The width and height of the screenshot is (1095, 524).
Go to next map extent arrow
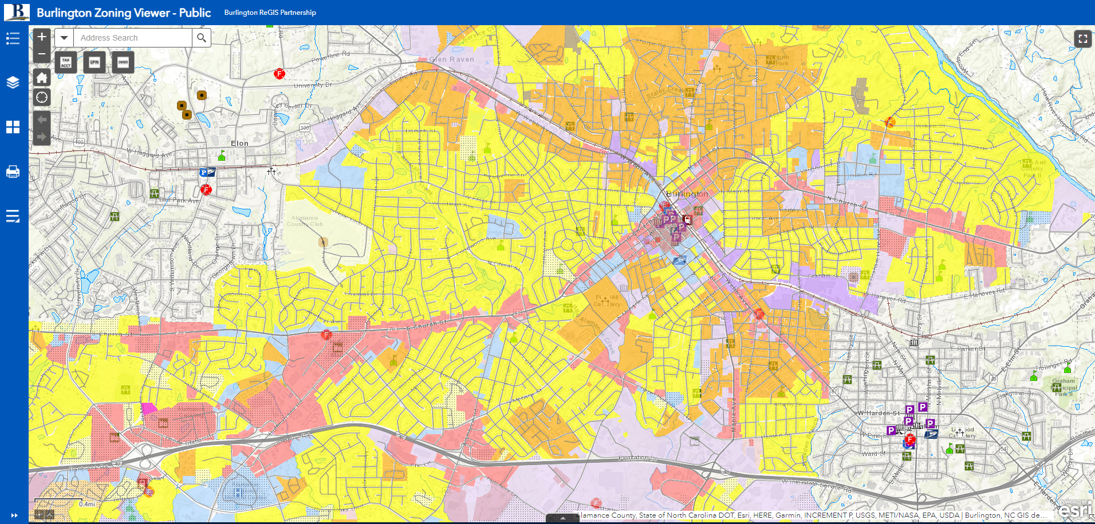[41, 136]
